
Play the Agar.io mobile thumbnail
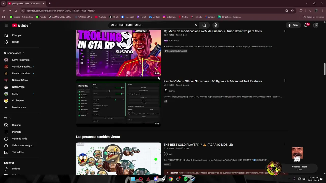pyautogui.click(x=118, y=159)
